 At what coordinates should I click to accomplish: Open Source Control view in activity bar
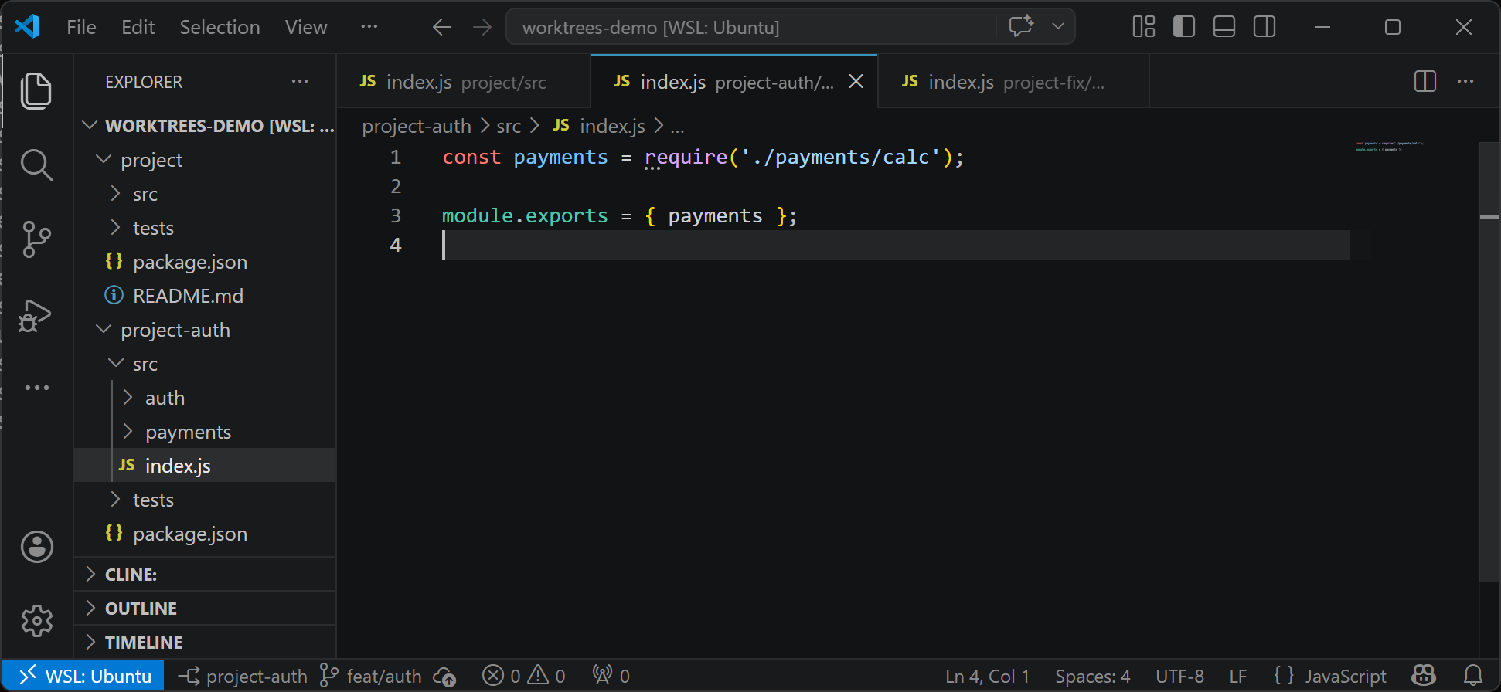pyautogui.click(x=36, y=239)
